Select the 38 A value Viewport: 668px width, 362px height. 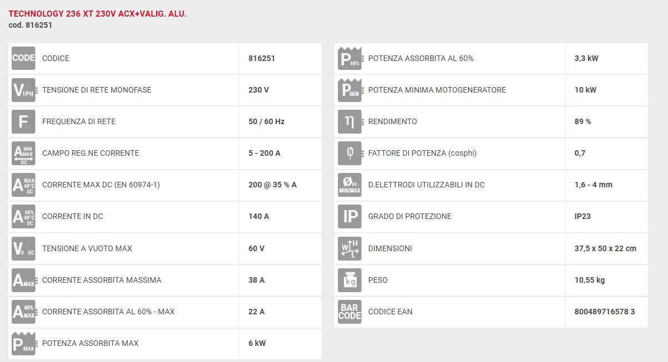(256, 280)
